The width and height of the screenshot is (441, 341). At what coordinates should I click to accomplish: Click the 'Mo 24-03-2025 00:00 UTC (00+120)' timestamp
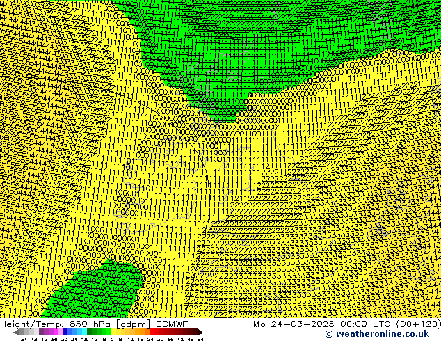pos(347,324)
